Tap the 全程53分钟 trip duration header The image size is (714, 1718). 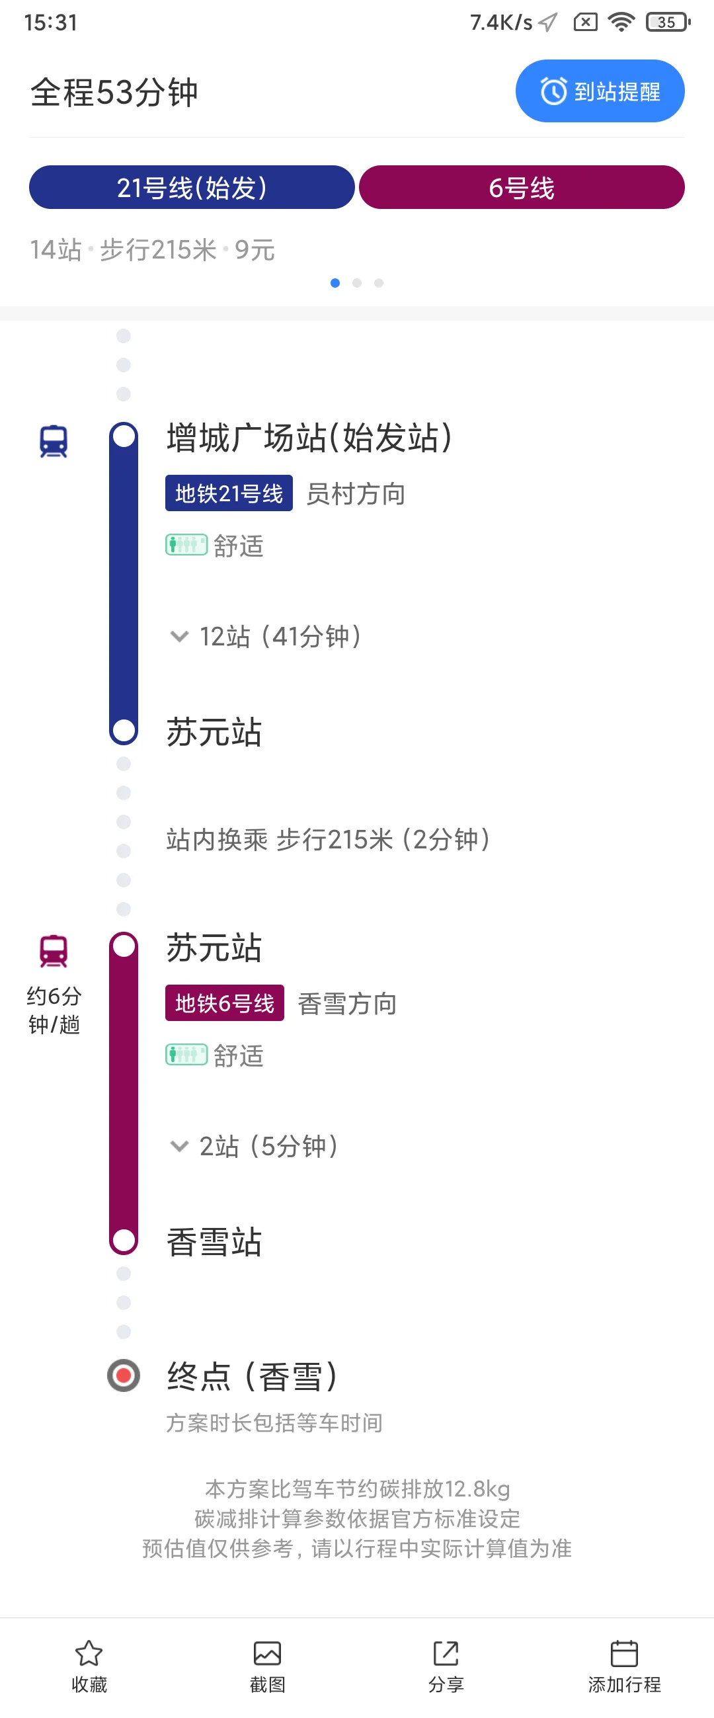[x=114, y=93]
